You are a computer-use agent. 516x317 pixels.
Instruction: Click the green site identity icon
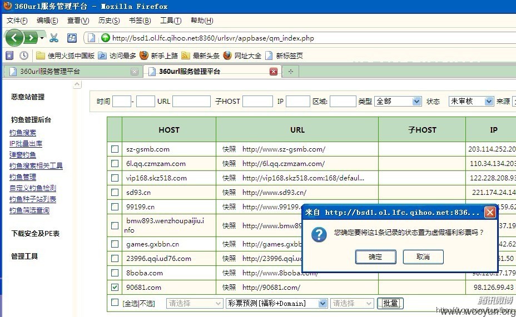105,38
